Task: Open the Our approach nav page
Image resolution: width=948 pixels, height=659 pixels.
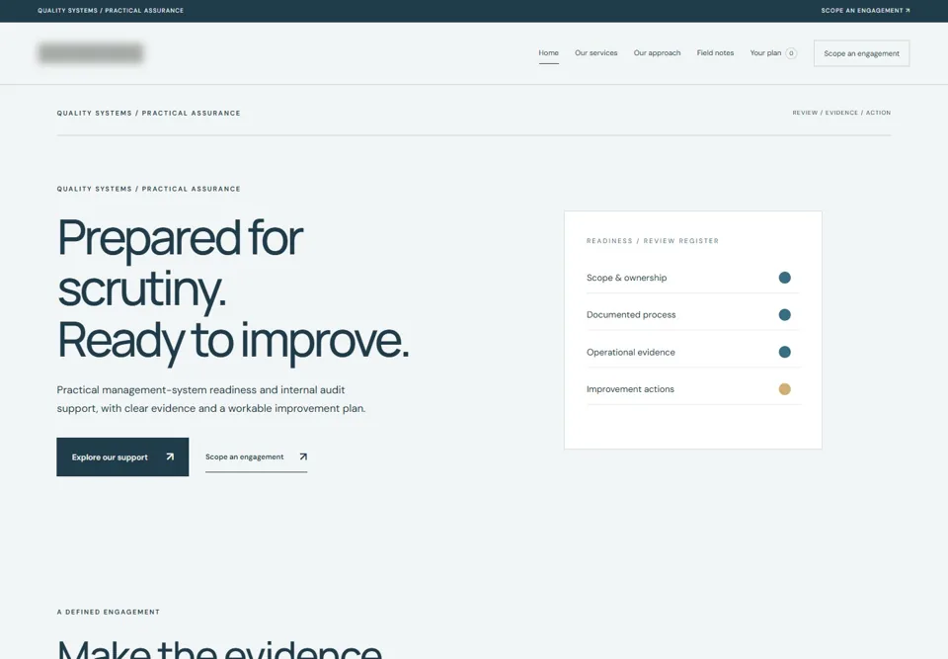Action: point(658,53)
